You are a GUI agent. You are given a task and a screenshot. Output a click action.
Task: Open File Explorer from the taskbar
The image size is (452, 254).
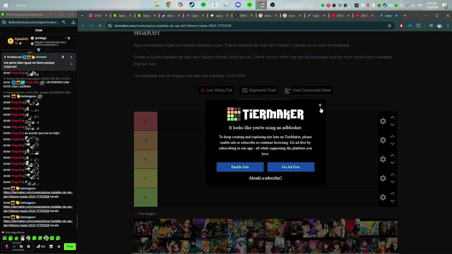pos(157,5)
